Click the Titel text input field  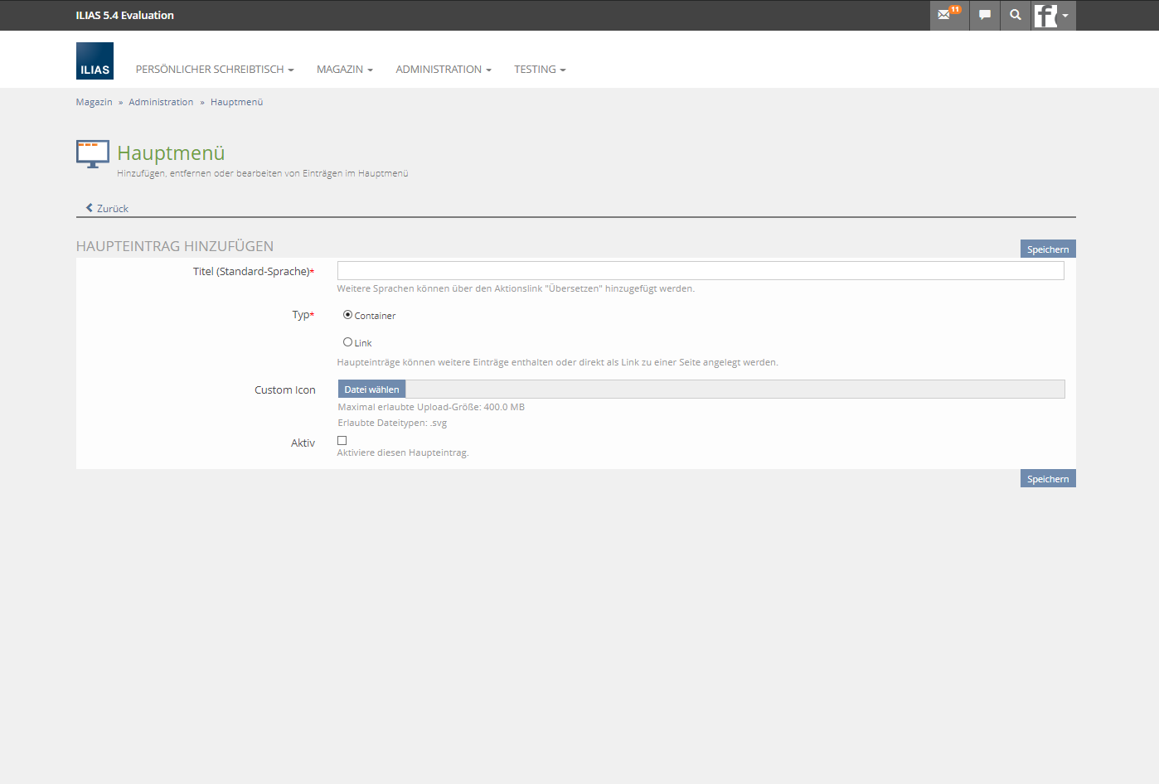pos(700,271)
